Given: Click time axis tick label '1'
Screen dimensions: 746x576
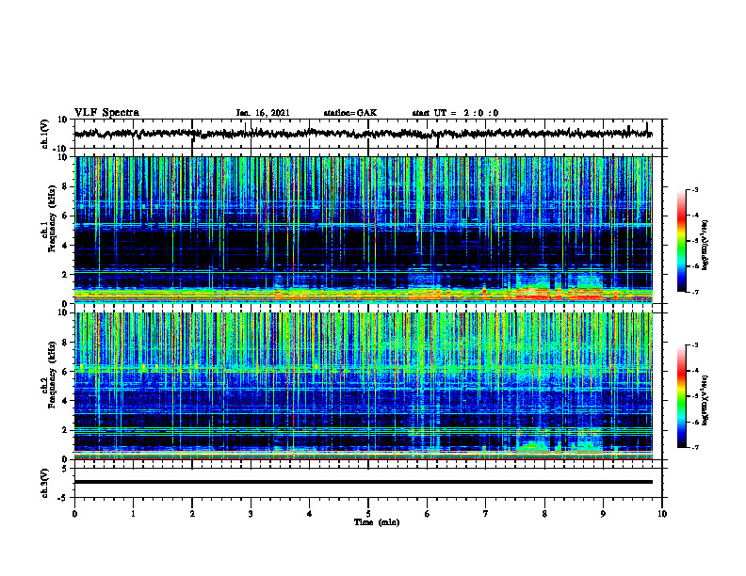Looking at the screenshot, I should pos(133,514).
